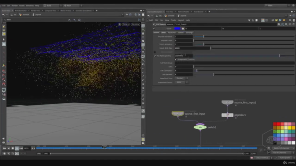Select the switch1 node
This screenshot has height=166, width=296.
[x=200, y=127]
